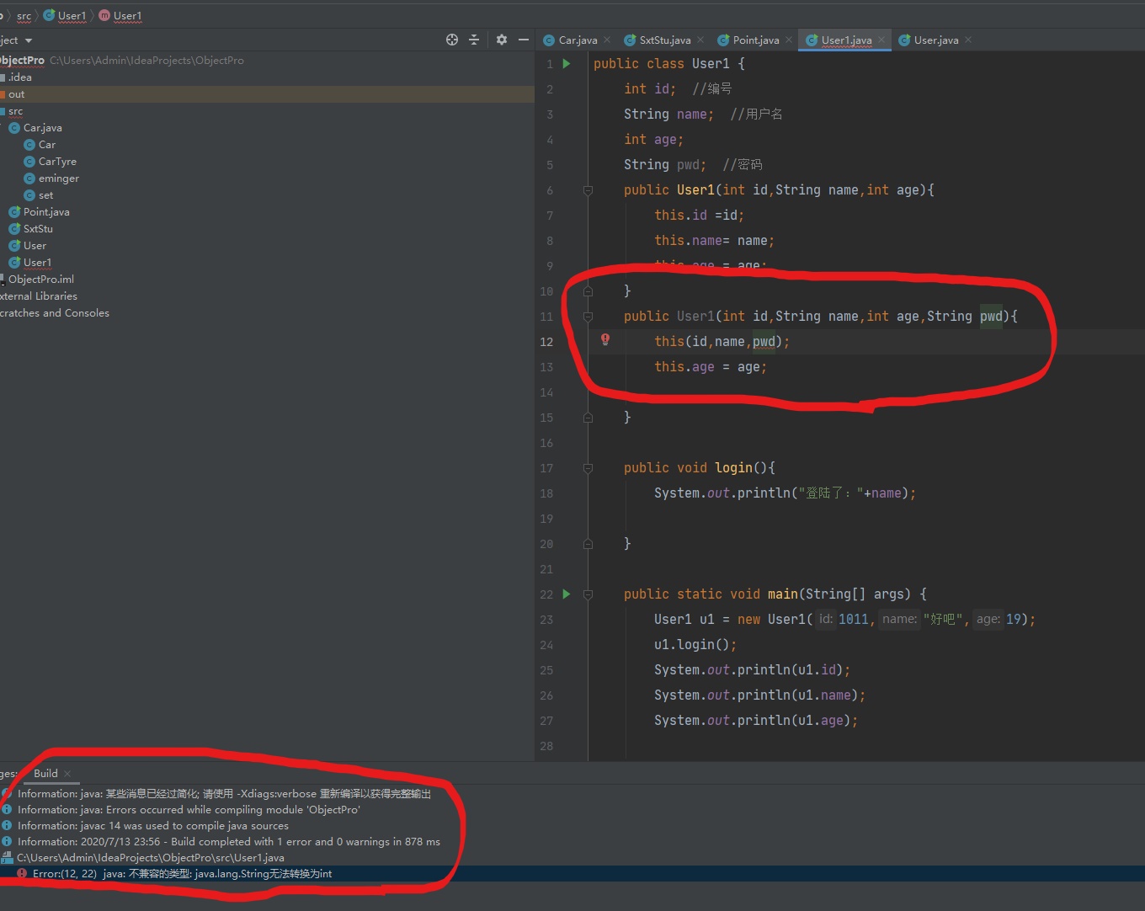Screen dimensions: 1145x911
Task: Collapse first constructor fold marker on line 6
Action: click(x=588, y=190)
